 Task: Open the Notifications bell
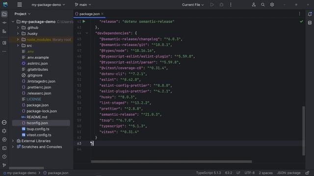point(310,14)
